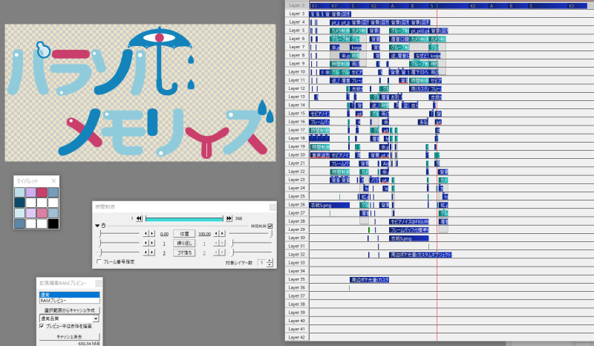Screen dimensions: 594x346
Task: Increase 位置 end value 100.00 with right arrow
Action: [222, 233]
